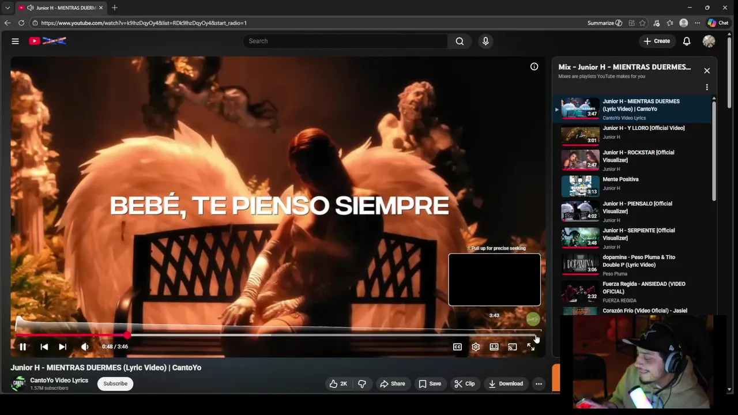
Task: Toggle theater mode
Action: coord(494,347)
